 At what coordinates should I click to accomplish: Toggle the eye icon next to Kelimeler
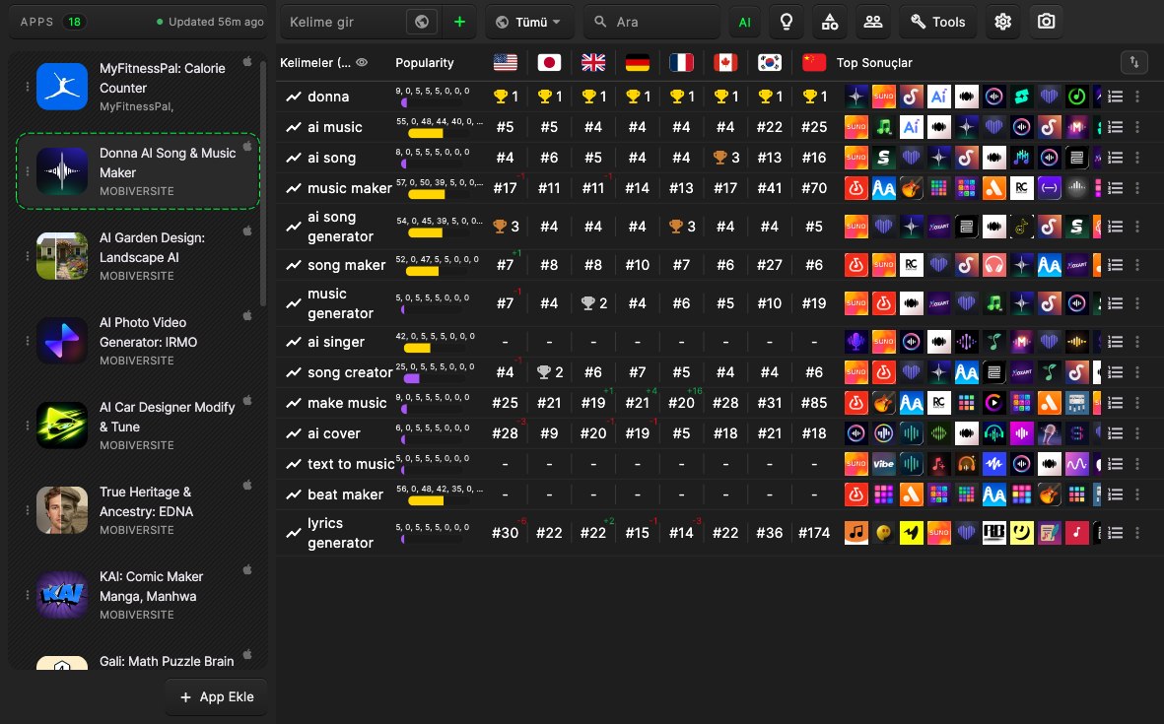[363, 62]
